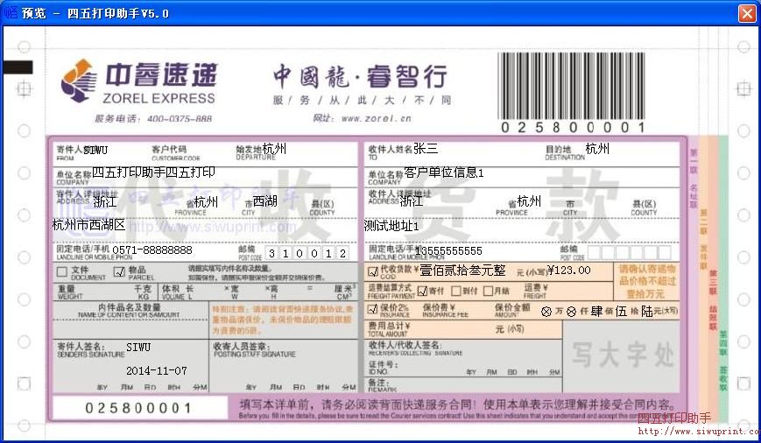Click sender signature SIWU near 寄件人签名
This screenshot has height=443, width=761.
coord(138,347)
